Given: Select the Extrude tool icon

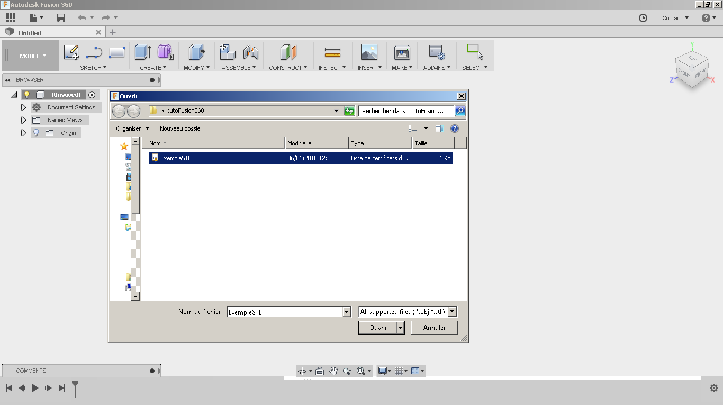Looking at the screenshot, I should [143, 52].
